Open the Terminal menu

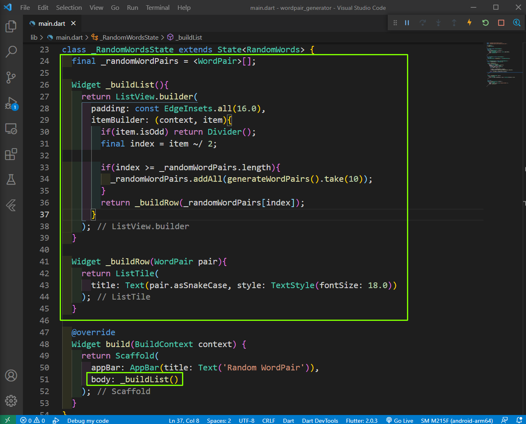point(157,7)
